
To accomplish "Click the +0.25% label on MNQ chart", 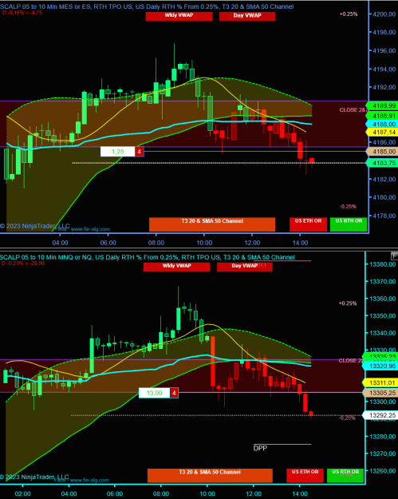I will pos(348,303).
